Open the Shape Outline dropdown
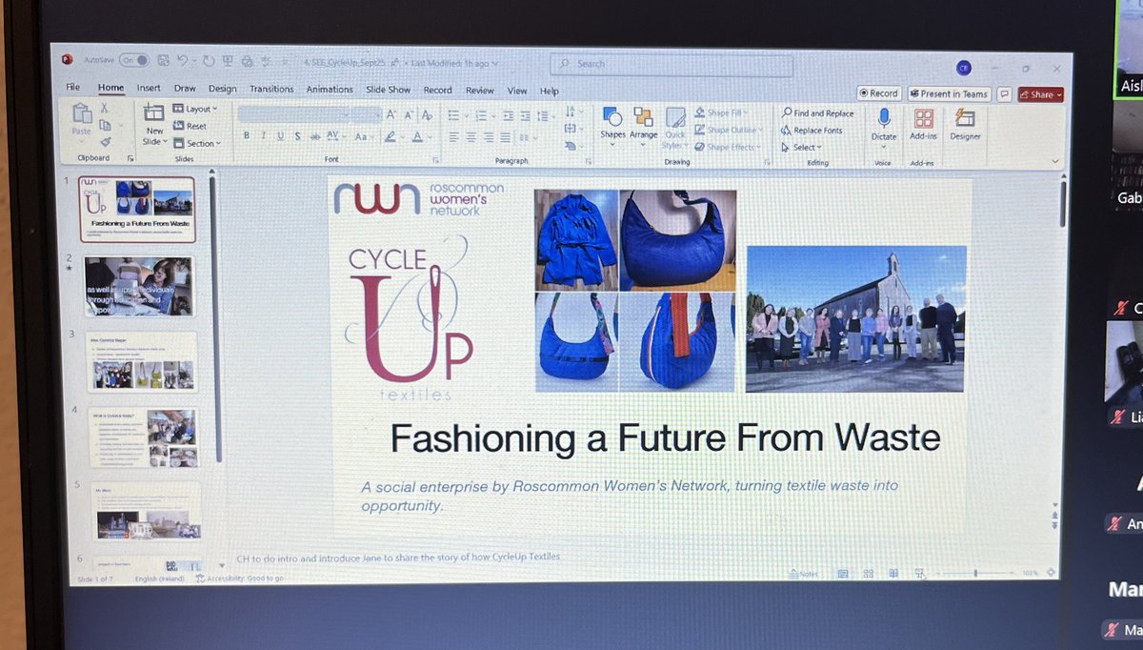Image resolution: width=1143 pixels, height=650 pixels. coord(729,129)
